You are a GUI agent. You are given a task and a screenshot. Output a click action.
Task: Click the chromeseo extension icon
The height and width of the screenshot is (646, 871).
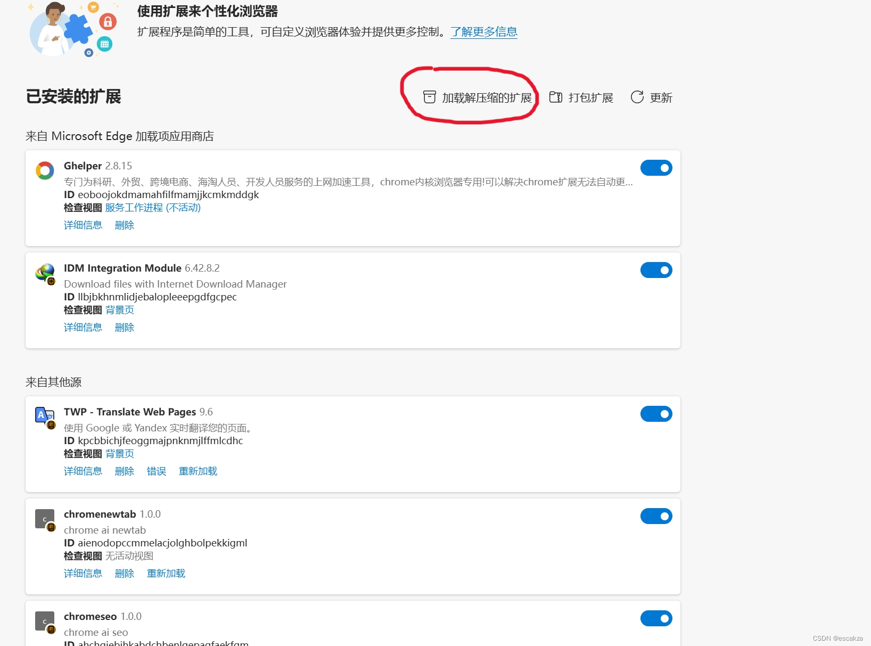pyautogui.click(x=45, y=622)
